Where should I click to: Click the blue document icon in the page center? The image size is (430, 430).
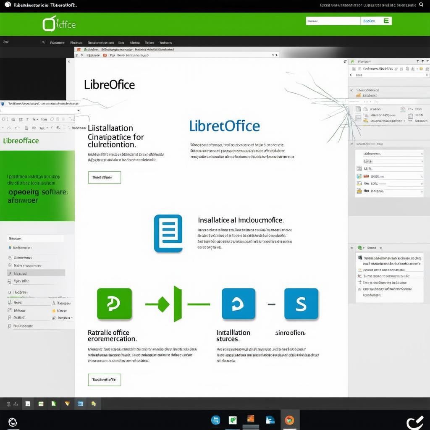pos(168,233)
